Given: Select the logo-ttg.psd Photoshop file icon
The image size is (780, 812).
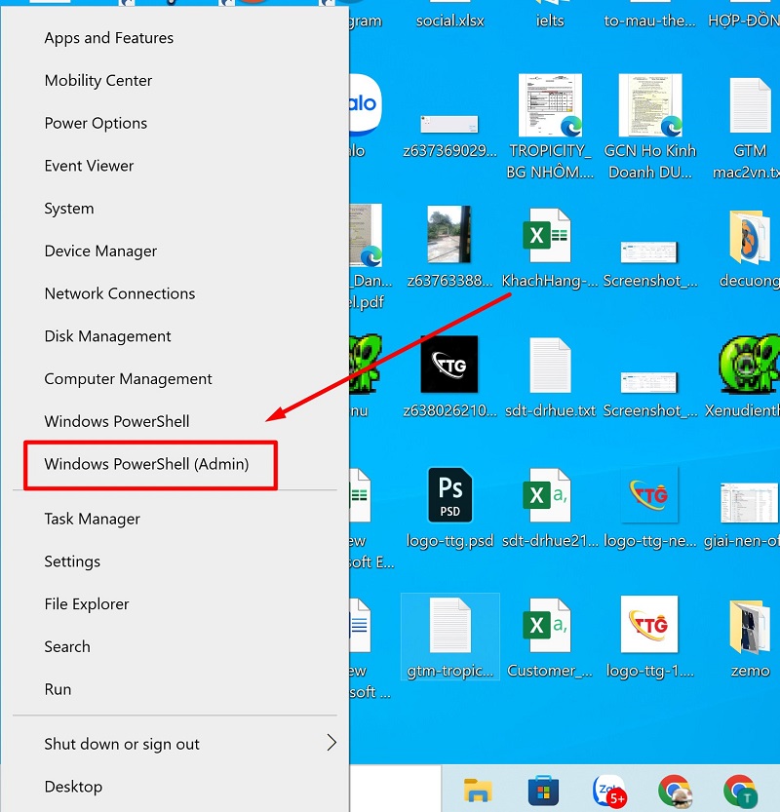Looking at the screenshot, I should tap(450, 495).
